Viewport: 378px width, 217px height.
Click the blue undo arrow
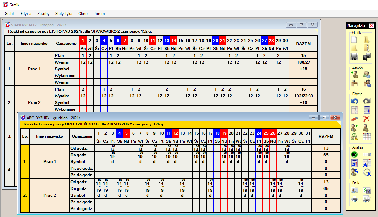pos(354,101)
